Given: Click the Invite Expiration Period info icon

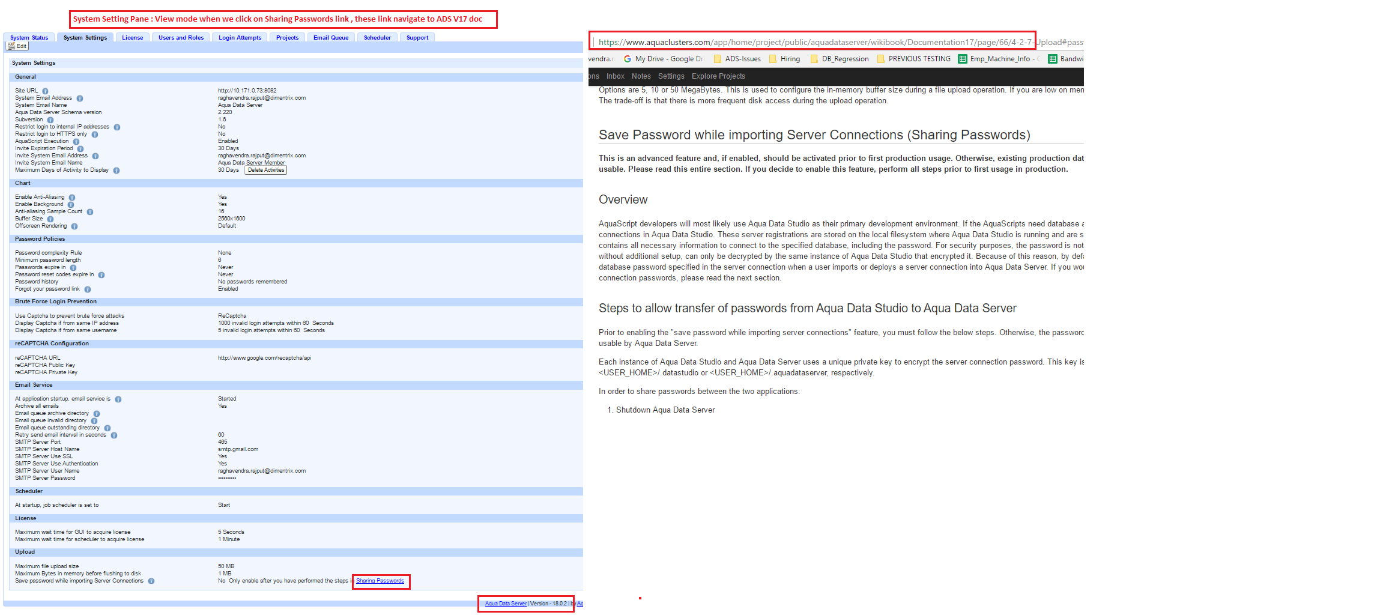Looking at the screenshot, I should pos(80,149).
